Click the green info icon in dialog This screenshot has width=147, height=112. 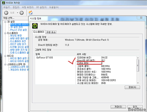coord(35,26)
